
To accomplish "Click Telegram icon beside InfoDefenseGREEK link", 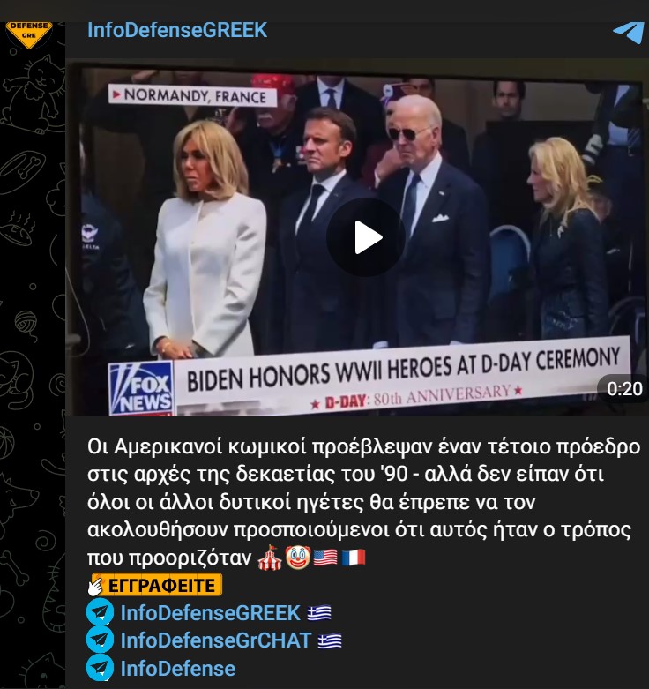I will 101,612.
